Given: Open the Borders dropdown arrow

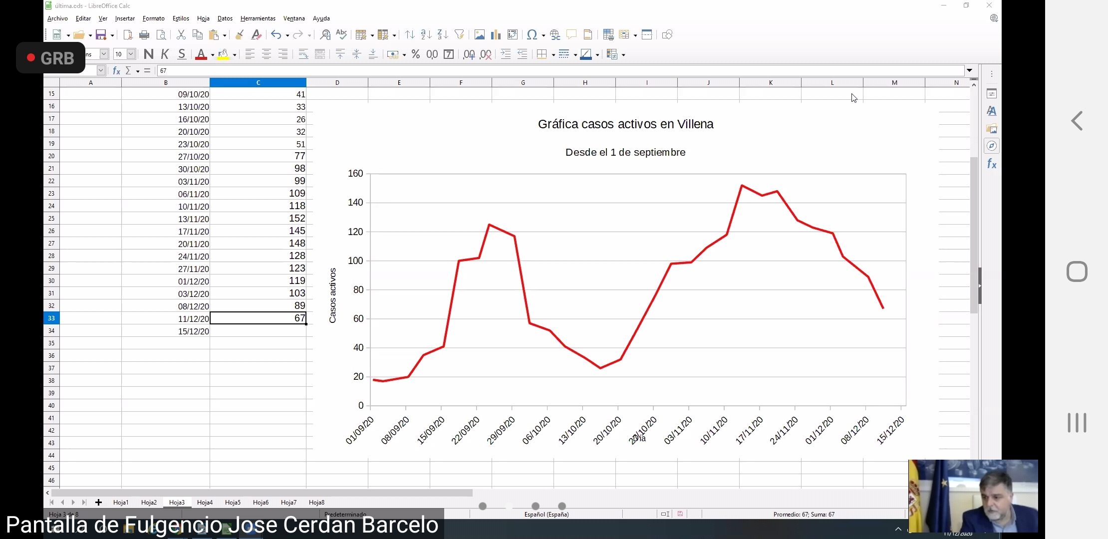Looking at the screenshot, I should tap(554, 55).
